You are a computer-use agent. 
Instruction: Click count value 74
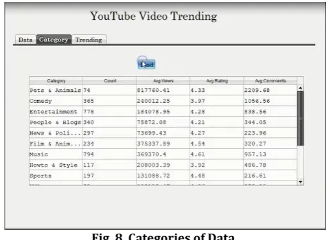[x=86, y=90]
